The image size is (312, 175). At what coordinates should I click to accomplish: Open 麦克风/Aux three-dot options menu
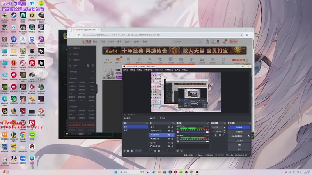pyautogui.click(x=178, y=129)
